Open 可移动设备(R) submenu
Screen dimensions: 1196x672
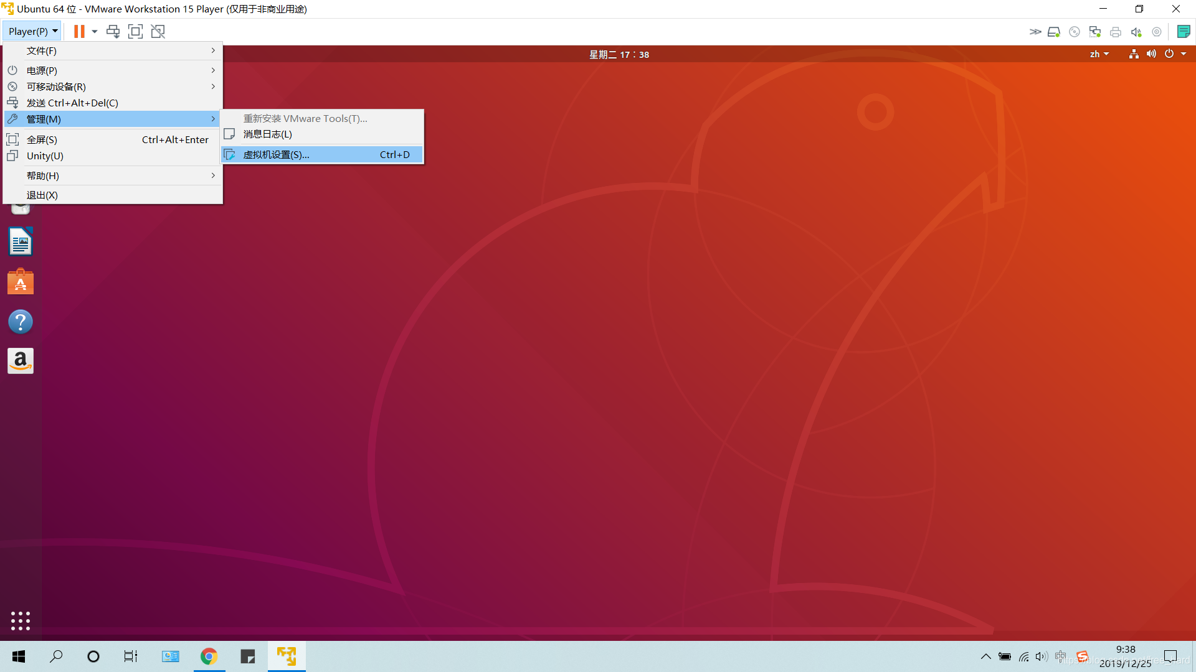click(x=113, y=86)
